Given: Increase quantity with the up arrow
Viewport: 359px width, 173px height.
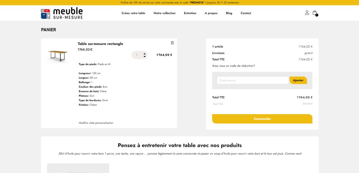Looking at the screenshot, I should pyautogui.click(x=144, y=54).
